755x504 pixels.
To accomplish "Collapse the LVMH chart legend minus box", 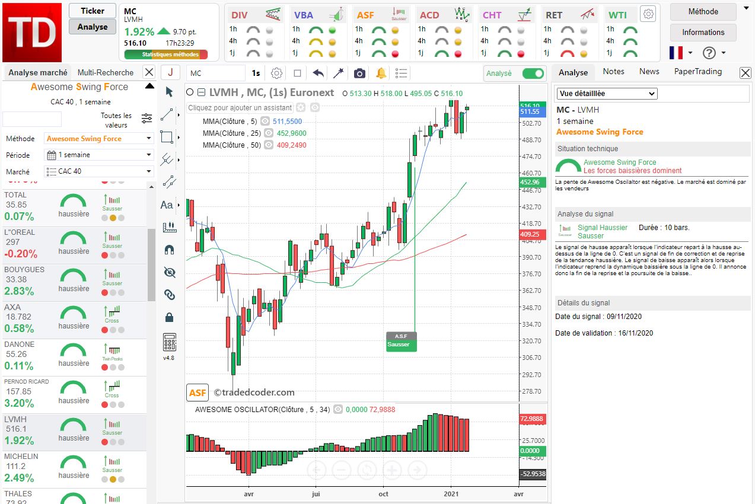I will (202, 92).
